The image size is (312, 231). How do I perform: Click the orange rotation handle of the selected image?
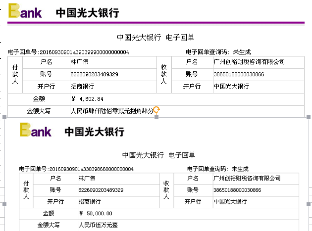click(x=157, y=109)
